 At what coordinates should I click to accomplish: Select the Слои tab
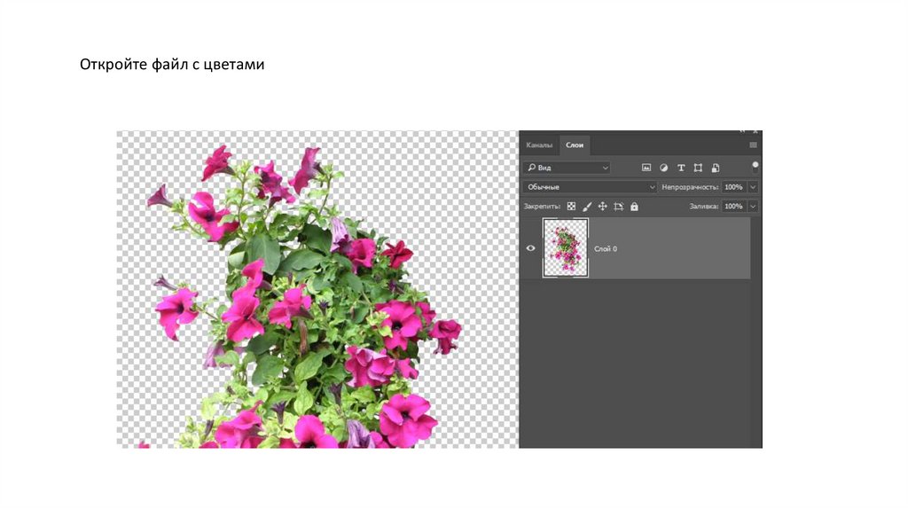(x=575, y=145)
